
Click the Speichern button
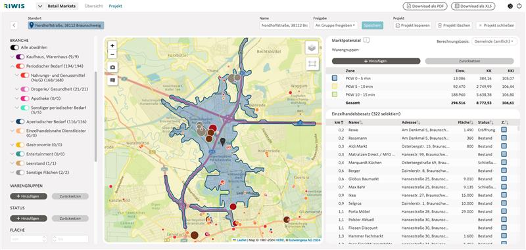(372, 26)
